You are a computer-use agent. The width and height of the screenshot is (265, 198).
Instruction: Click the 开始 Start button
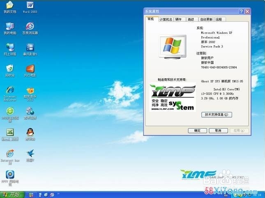pos(12,195)
